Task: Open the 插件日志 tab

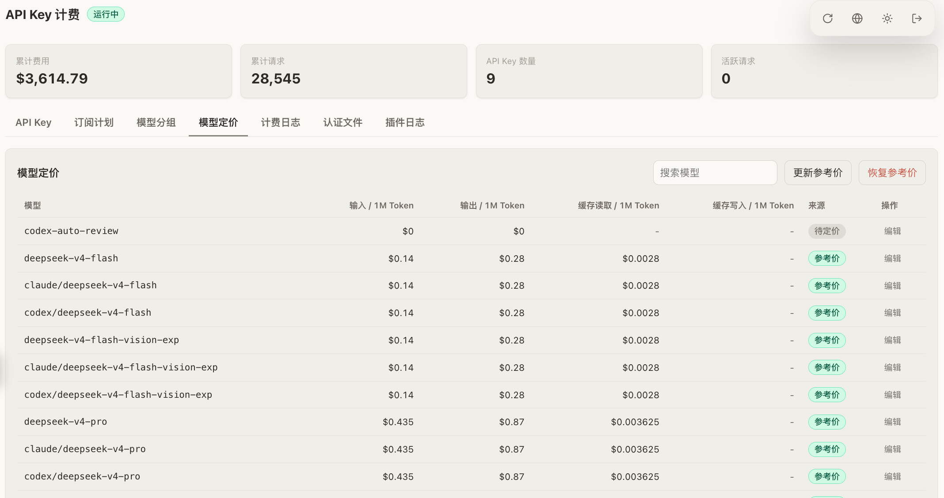Action: point(405,122)
